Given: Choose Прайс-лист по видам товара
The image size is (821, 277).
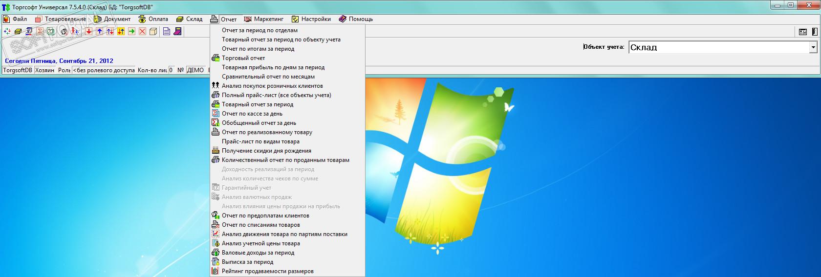Looking at the screenshot, I should point(287,141).
